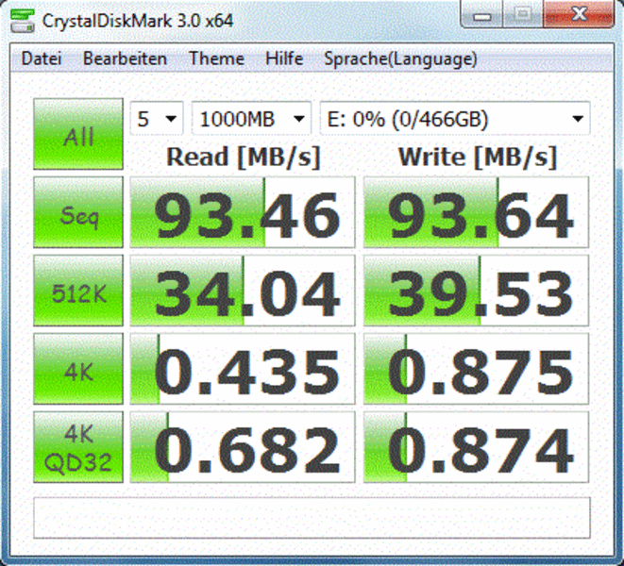
Task: Open the drive dropdown showing E: 0% (0/466GB)
Action: (455, 119)
